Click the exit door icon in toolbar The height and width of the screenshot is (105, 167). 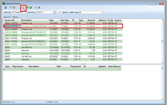click(6, 7)
